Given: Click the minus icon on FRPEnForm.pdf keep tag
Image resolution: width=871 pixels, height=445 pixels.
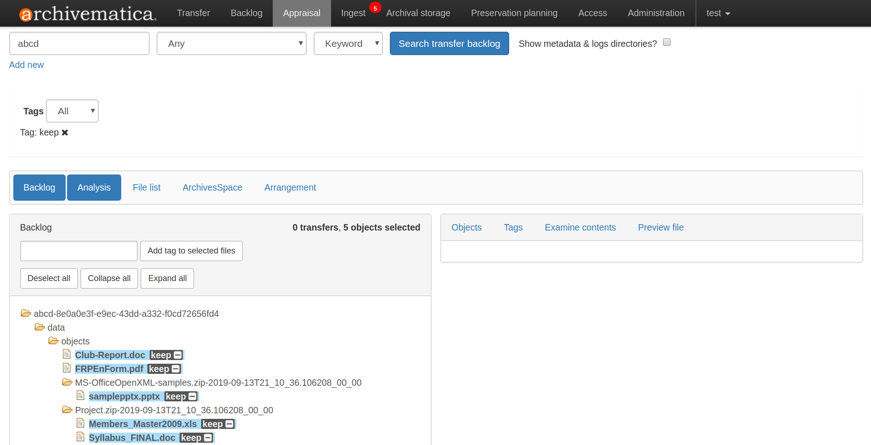Looking at the screenshot, I should (x=176, y=368).
